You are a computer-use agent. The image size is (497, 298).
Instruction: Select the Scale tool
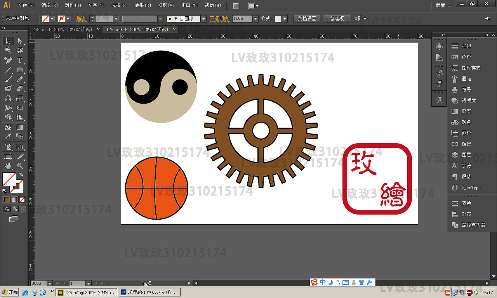point(20,99)
